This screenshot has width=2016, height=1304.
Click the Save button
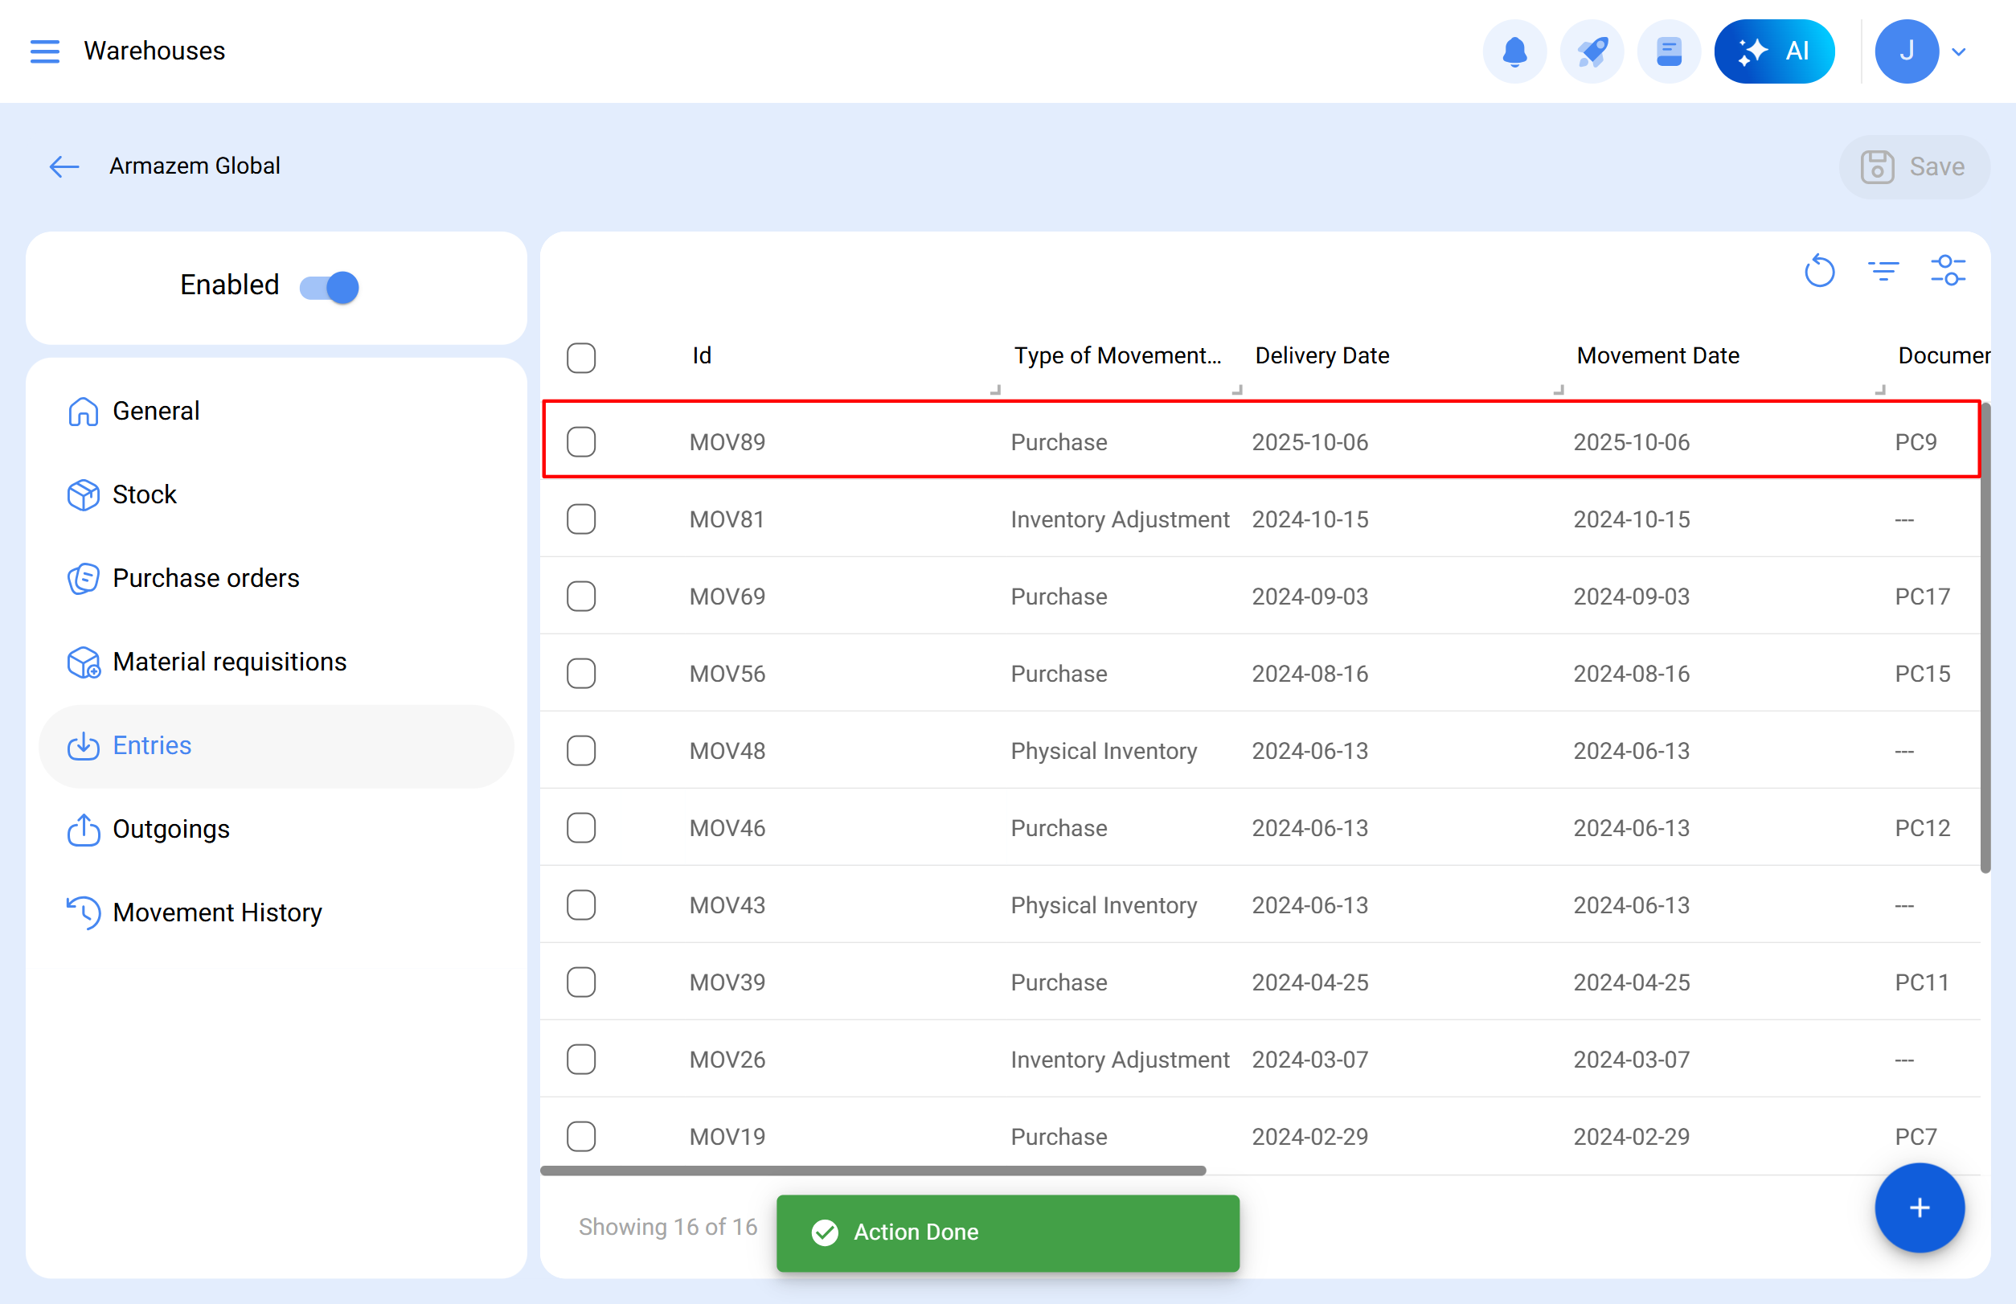tap(1915, 166)
